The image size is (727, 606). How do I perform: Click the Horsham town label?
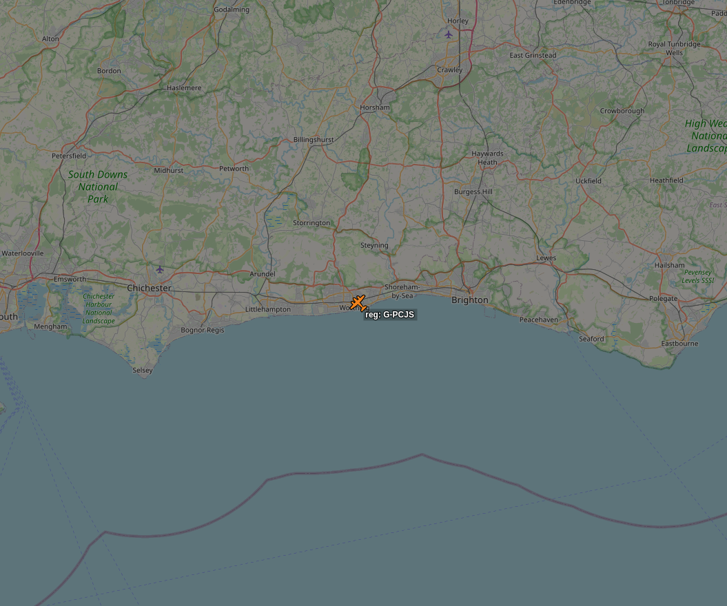pos(375,107)
